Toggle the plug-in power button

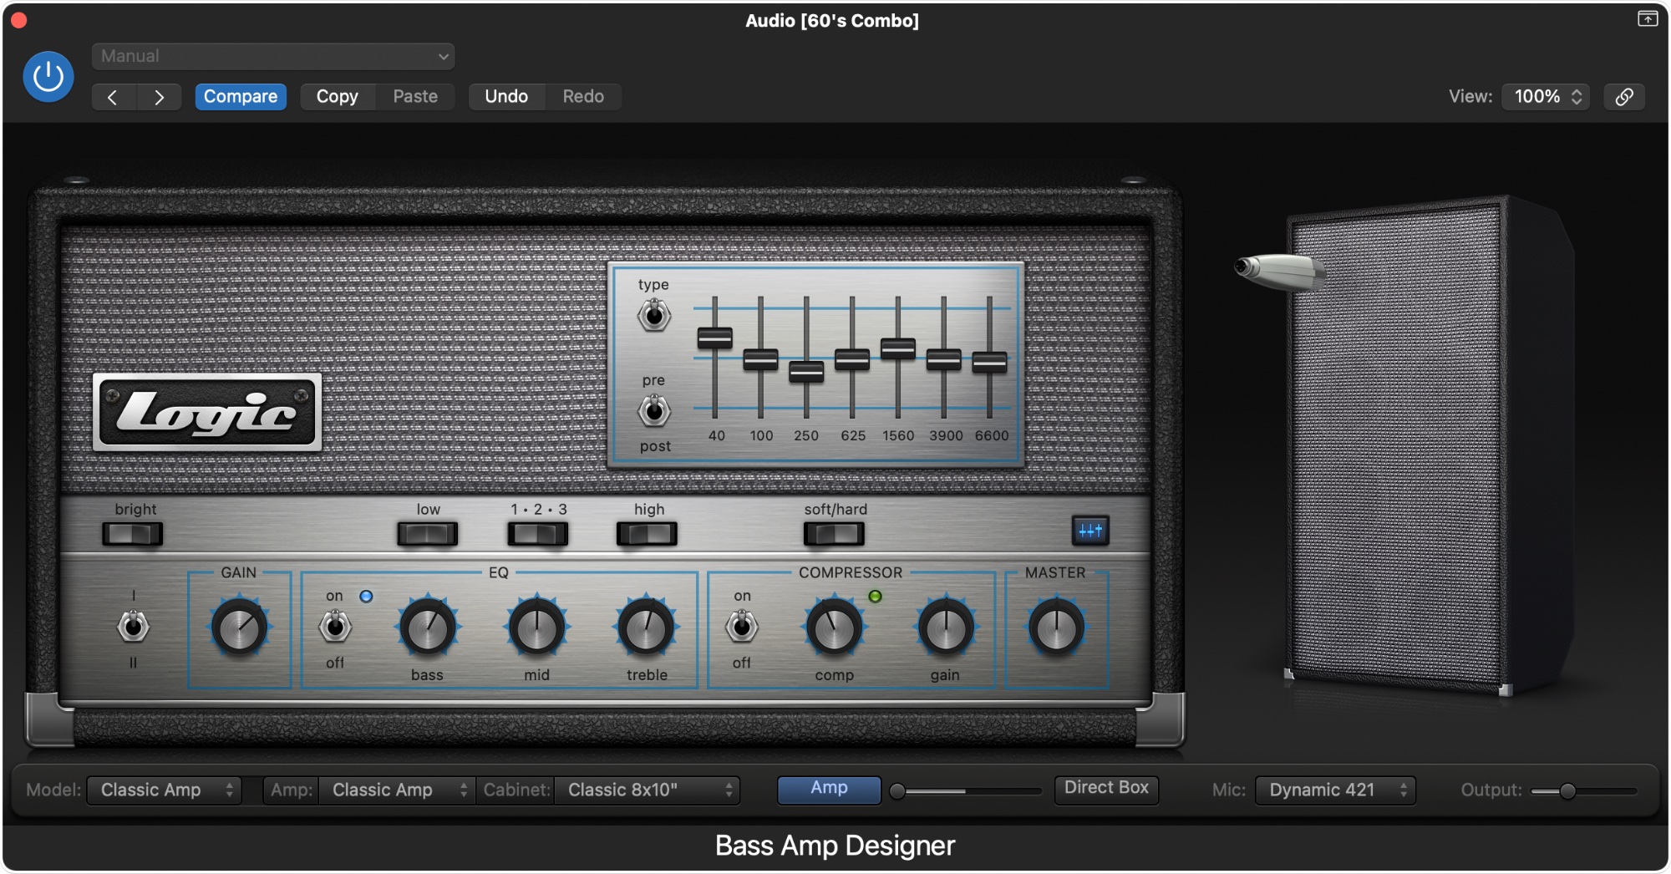point(48,77)
